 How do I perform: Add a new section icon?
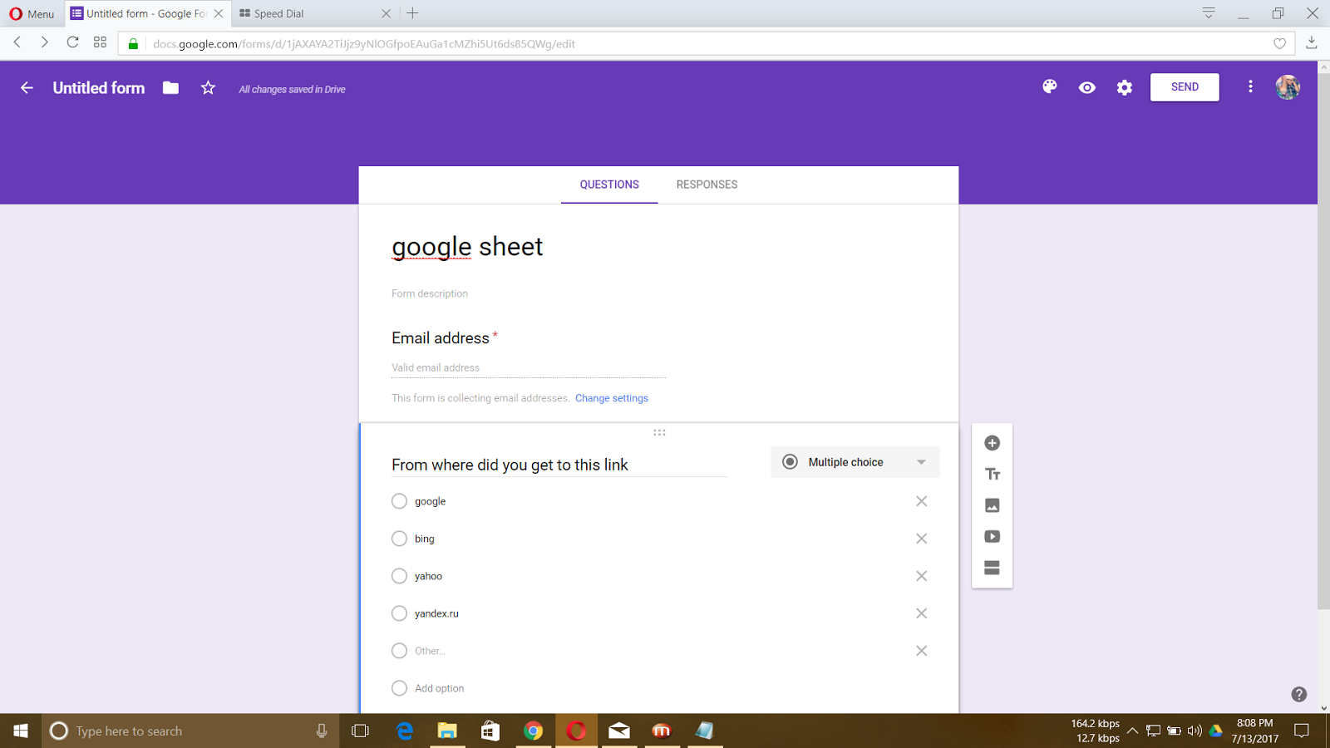click(992, 568)
